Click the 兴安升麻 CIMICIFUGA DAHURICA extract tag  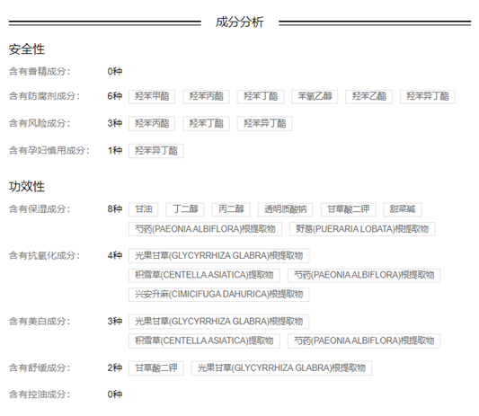click(x=219, y=295)
